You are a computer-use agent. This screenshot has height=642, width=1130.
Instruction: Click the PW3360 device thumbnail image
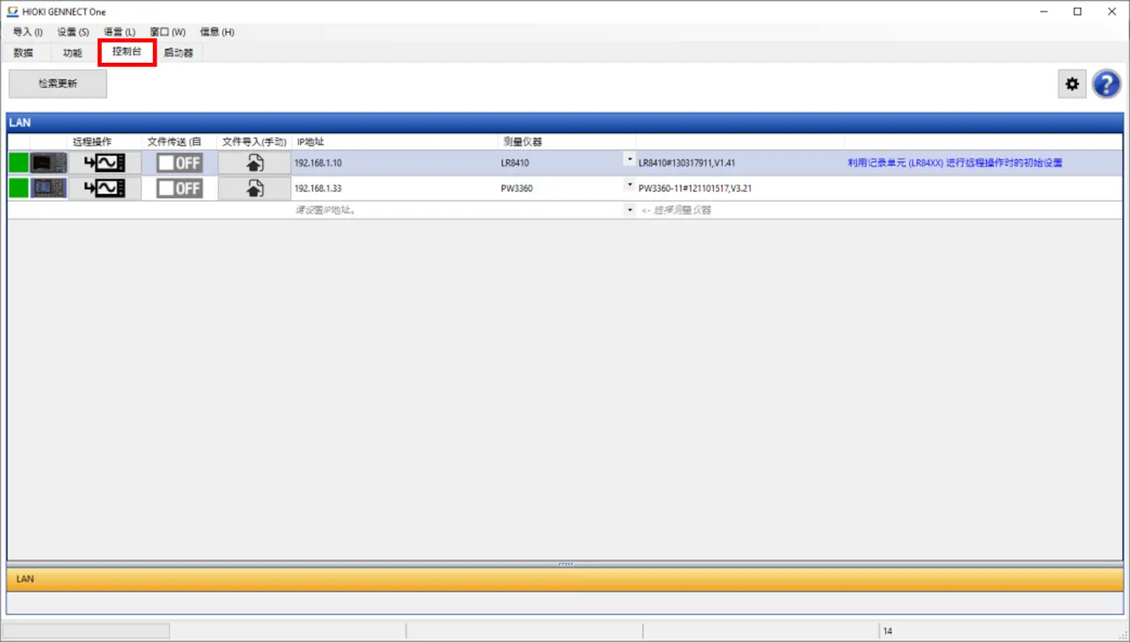point(49,188)
